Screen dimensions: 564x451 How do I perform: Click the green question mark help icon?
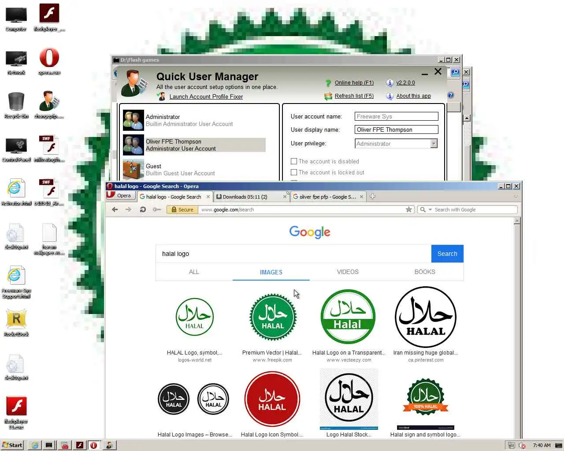[328, 83]
